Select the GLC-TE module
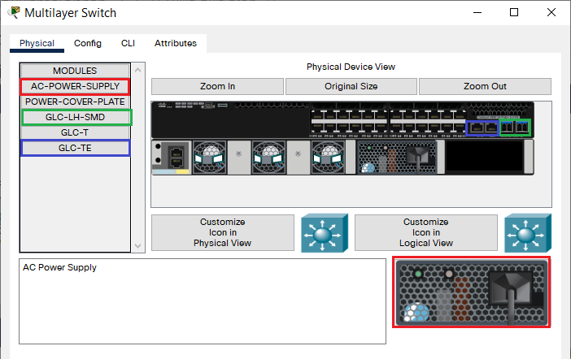Image resolution: width=571 pixels, height=359 pixels. [75, 148]
